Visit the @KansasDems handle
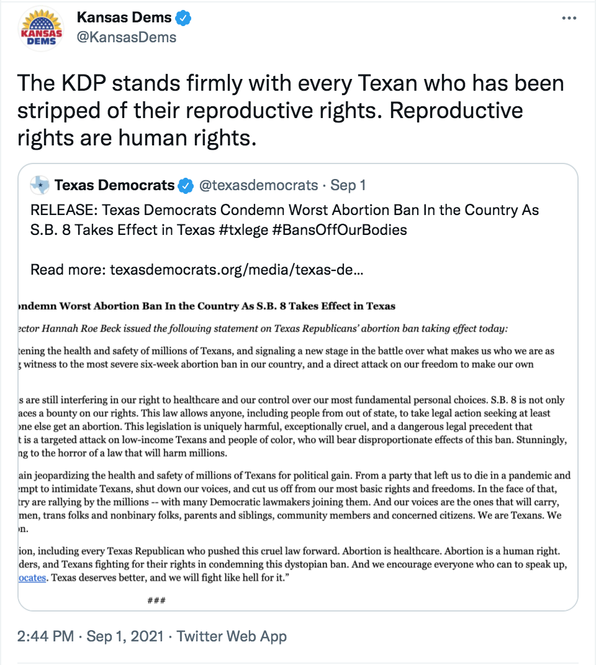The image size is (596, 665). point(126,37)
